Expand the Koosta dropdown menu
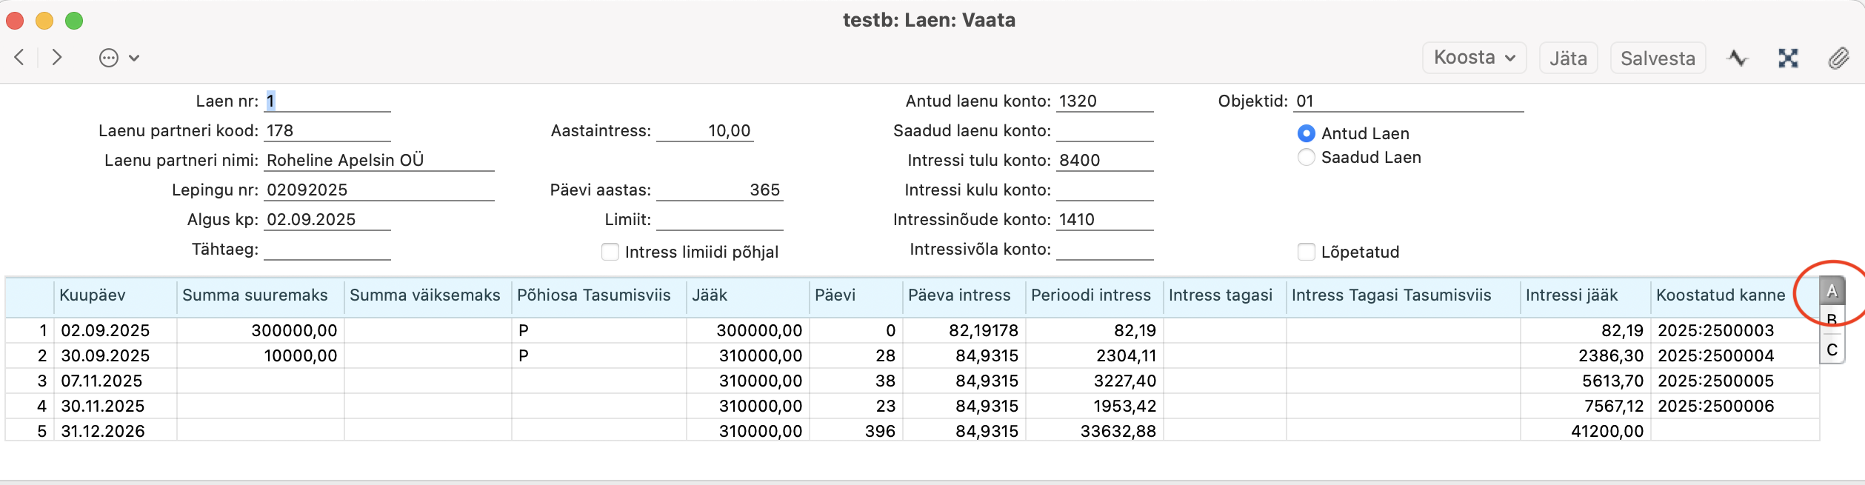This screenshot has width=1865, height=485. click(1474, 58)
